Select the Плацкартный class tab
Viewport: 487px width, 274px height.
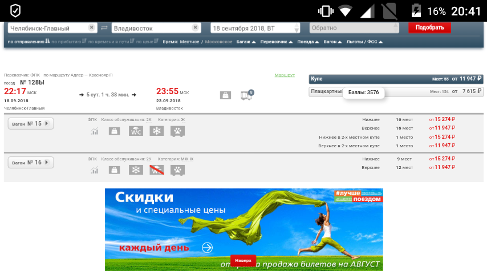(327, 91)
